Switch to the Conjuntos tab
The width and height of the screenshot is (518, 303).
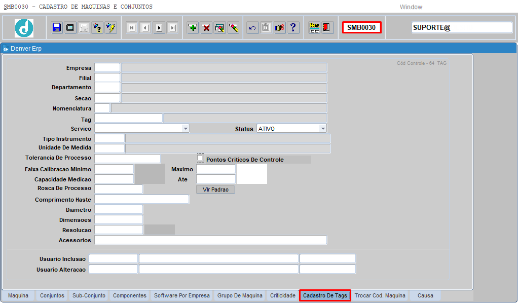(52, 295)
